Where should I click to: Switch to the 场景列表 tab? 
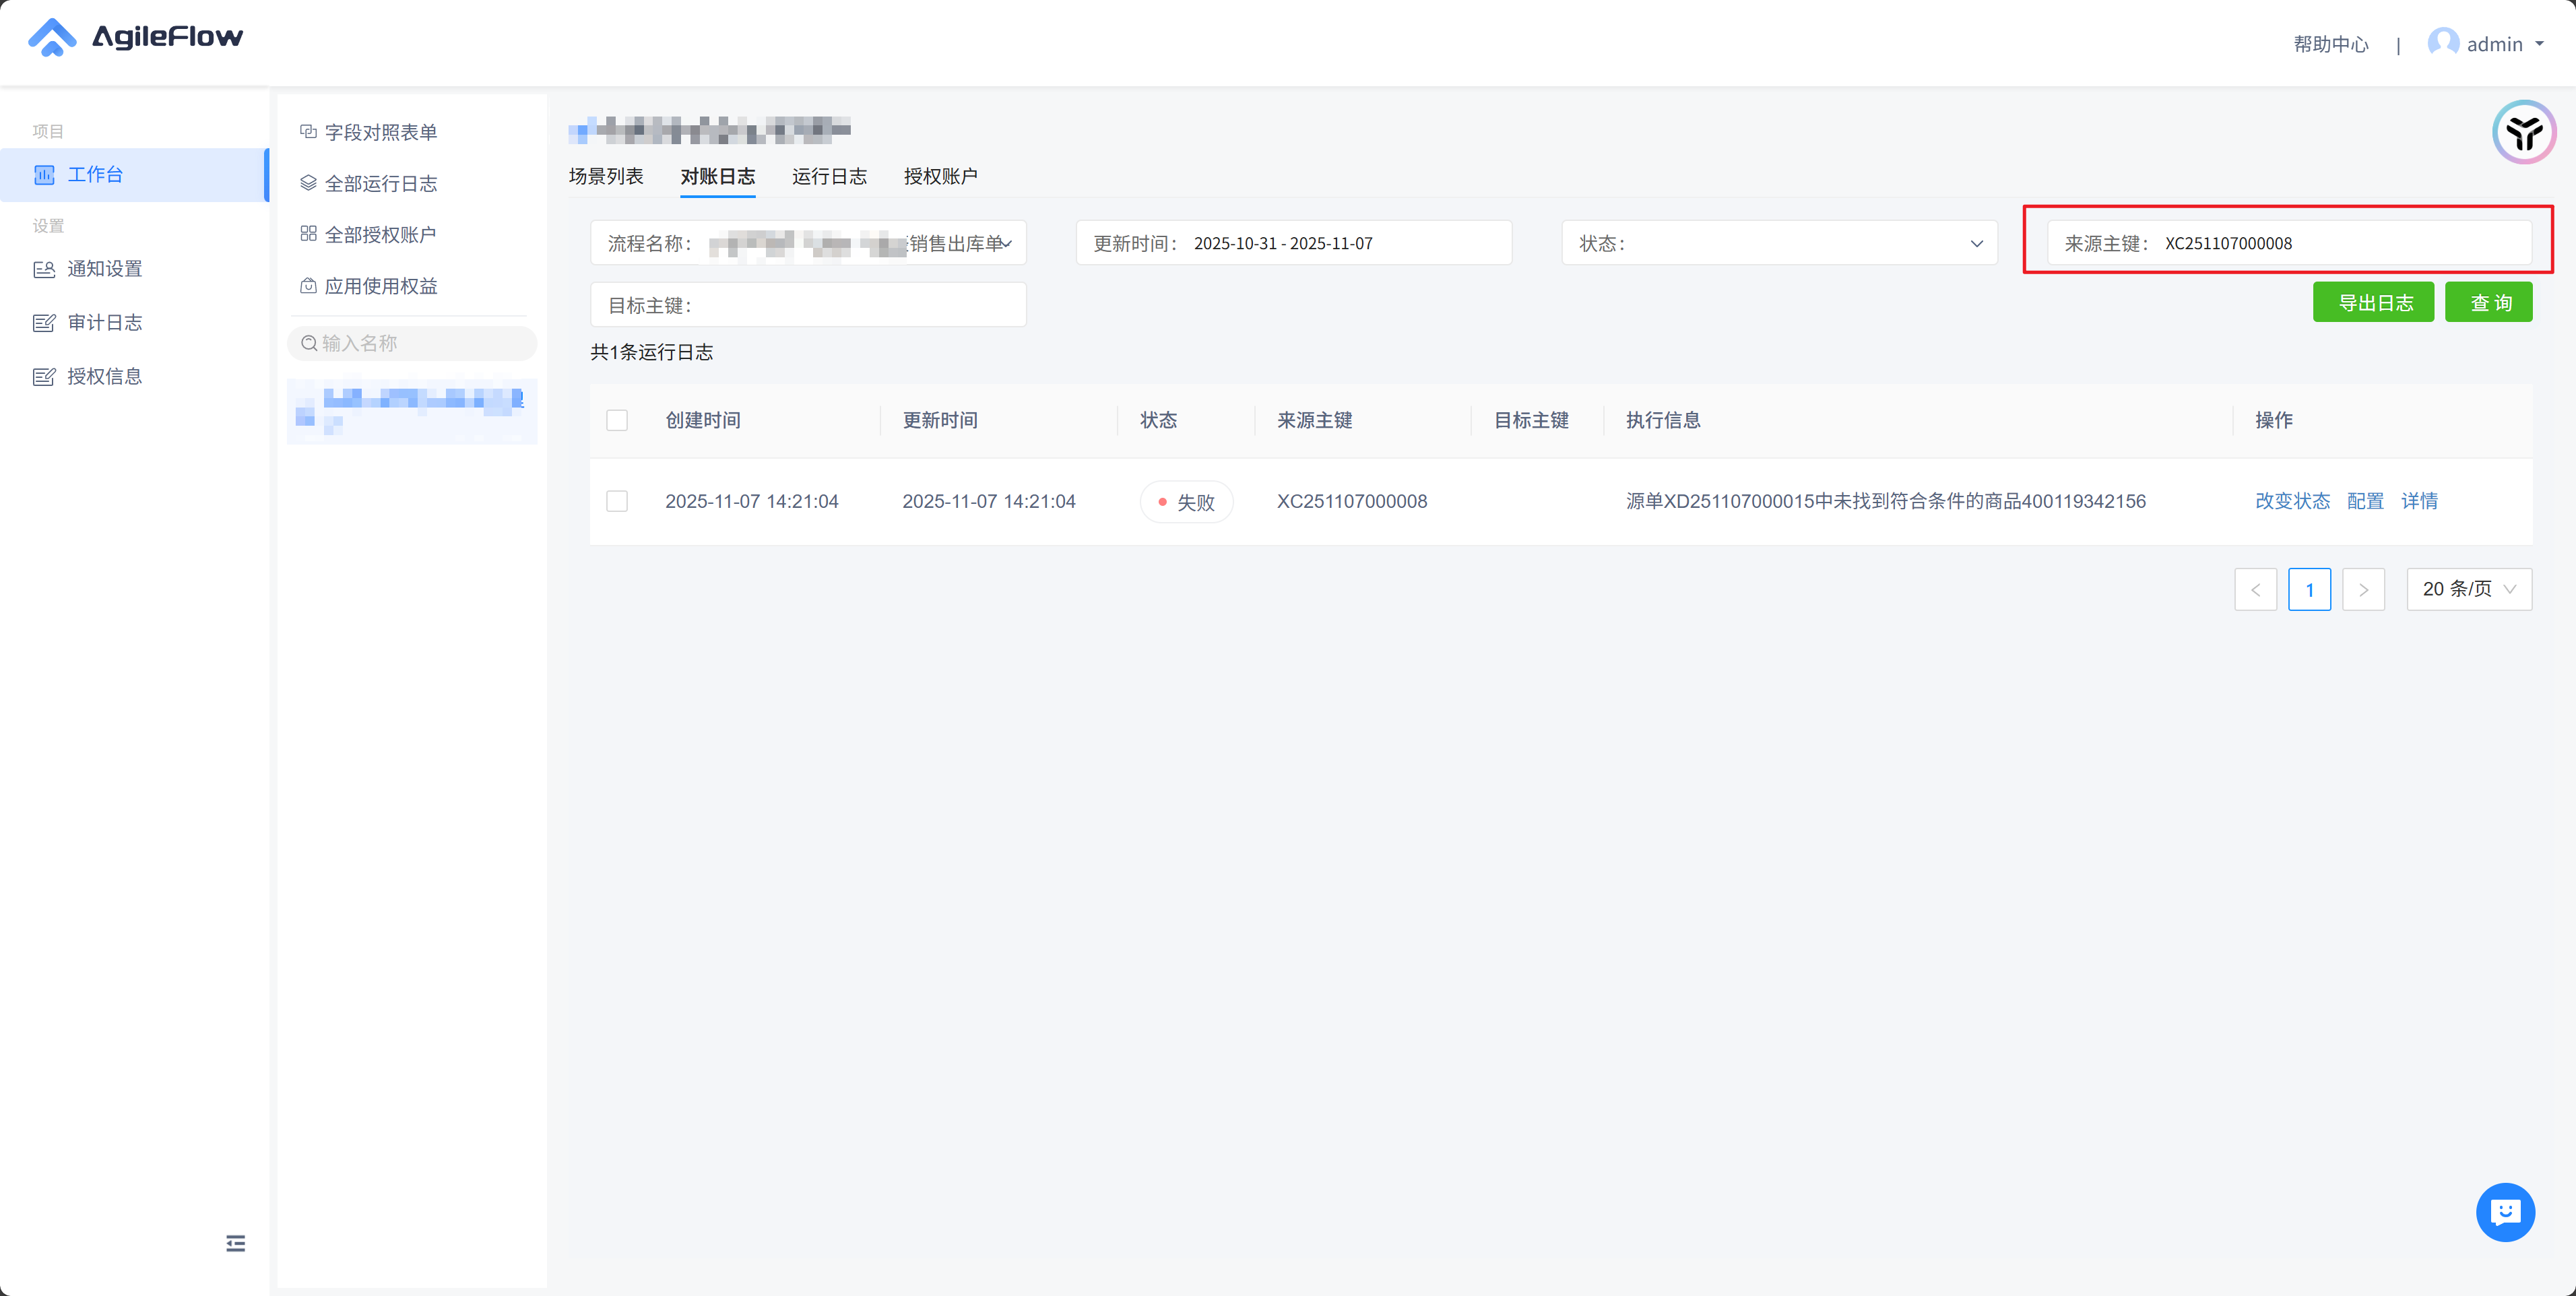click(606, 176)
